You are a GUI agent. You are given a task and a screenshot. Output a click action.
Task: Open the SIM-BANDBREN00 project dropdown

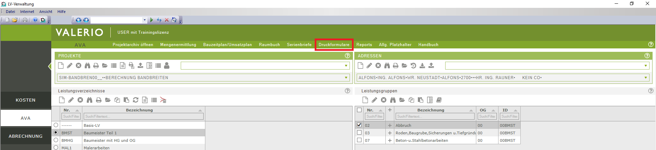click(346, 78)
